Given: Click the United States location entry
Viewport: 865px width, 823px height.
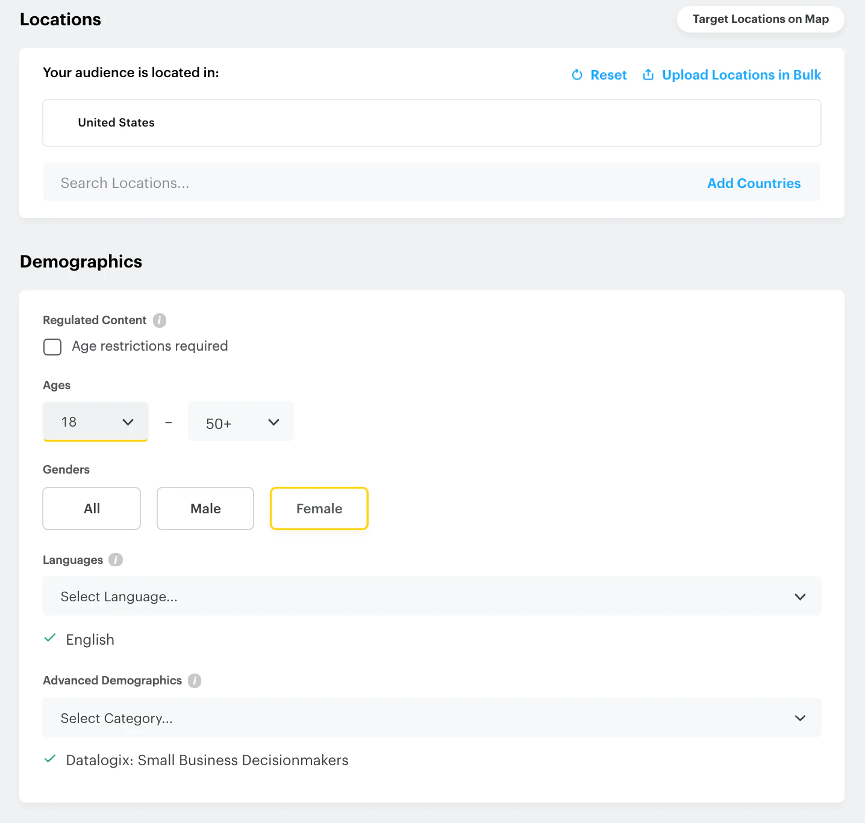Looking at the screenshot, I should point(116,123).
